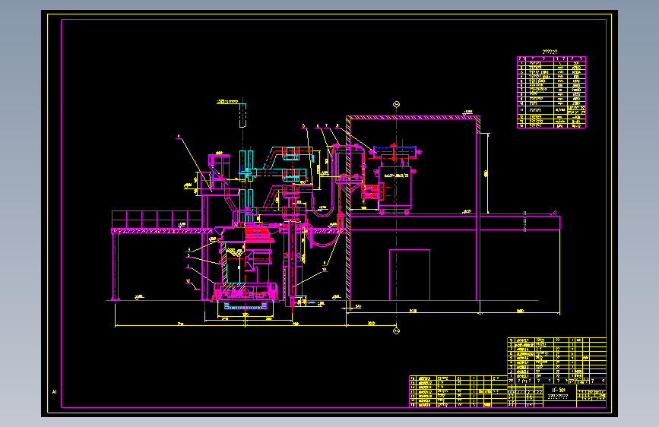
Task: Click the A1 sheet size label
Action: tap(54, 392)
